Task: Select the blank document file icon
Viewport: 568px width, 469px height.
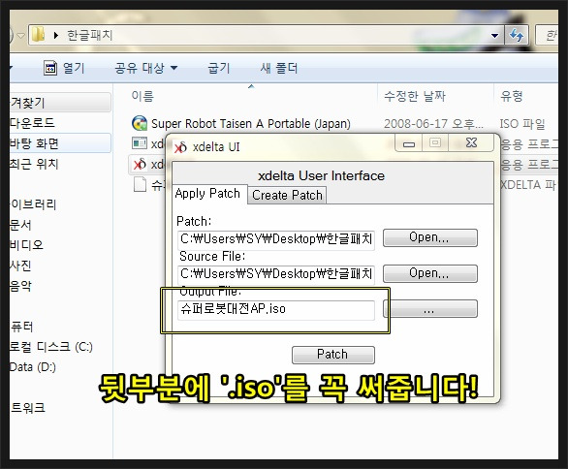Action: tap(140, 185)
